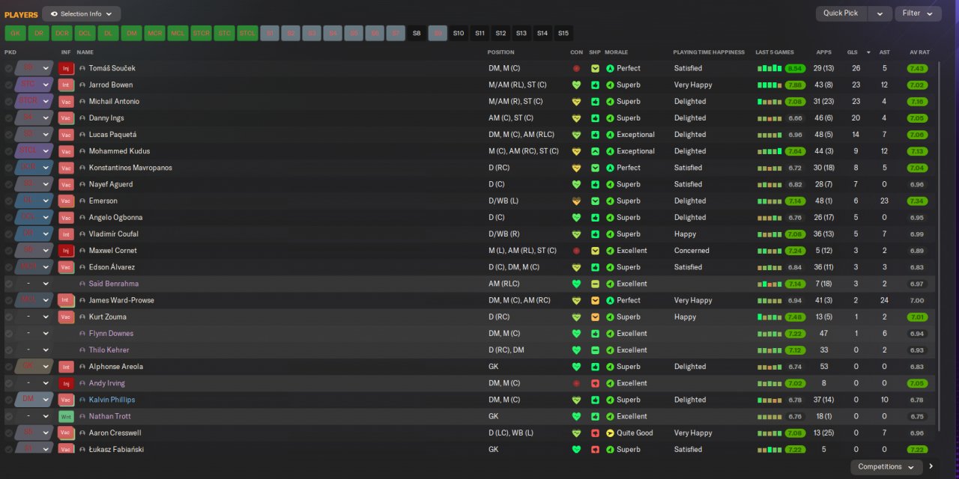The image size is (959, 479).
Task: Open the Filter dropdown
Action: [x=919, y=13]
